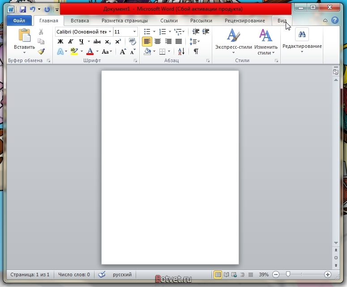Screen dimensions: 347x287
Task: Toggle subscript formatting
Action: tap(107, 42)
